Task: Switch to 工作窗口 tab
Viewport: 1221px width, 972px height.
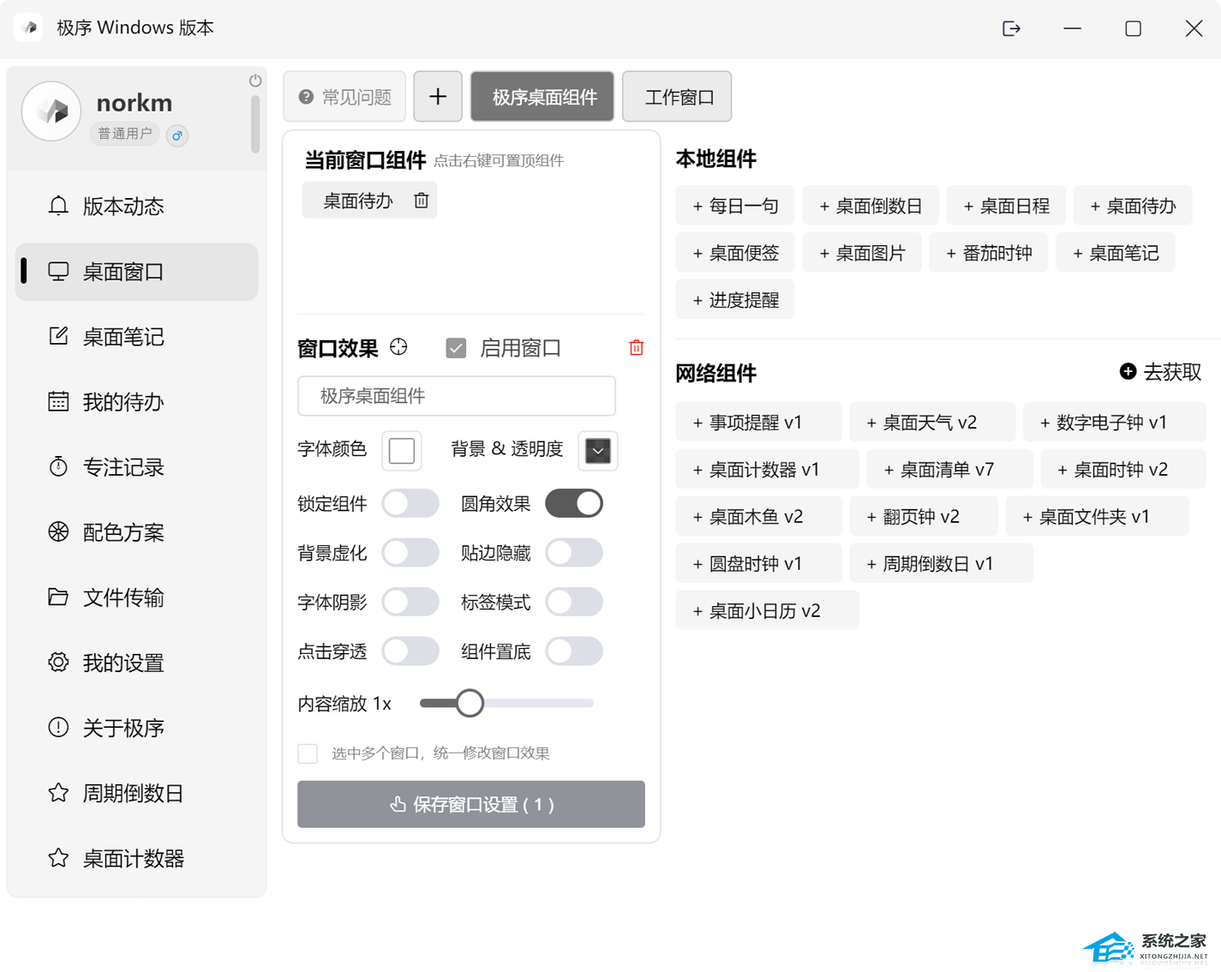Action: [677, 96]
